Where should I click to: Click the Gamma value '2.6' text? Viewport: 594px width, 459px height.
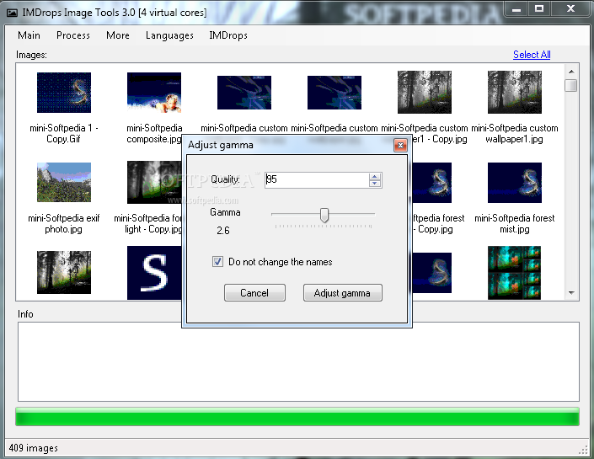coord(223,231)
